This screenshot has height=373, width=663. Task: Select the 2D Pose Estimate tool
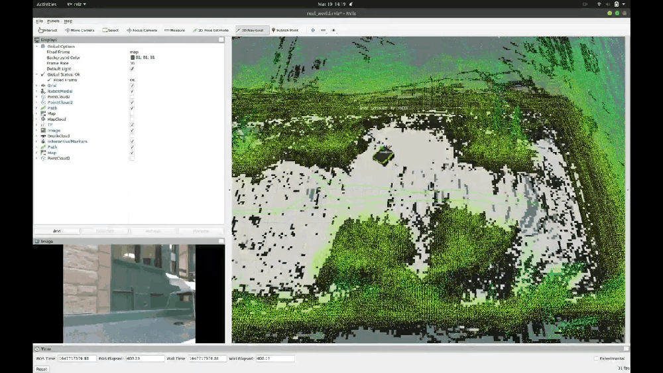pyautogui.click(x=211, y=30)
